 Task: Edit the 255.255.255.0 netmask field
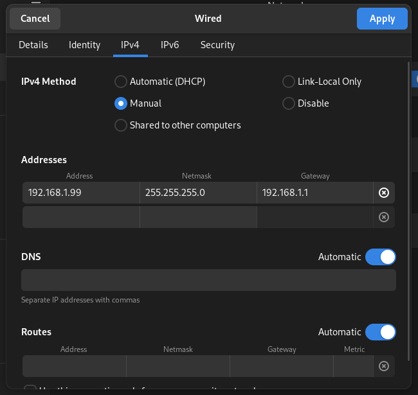(198, 193)
